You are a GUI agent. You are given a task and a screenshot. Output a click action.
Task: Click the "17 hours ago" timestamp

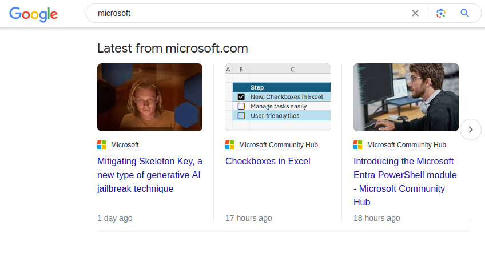click(249, 218)
